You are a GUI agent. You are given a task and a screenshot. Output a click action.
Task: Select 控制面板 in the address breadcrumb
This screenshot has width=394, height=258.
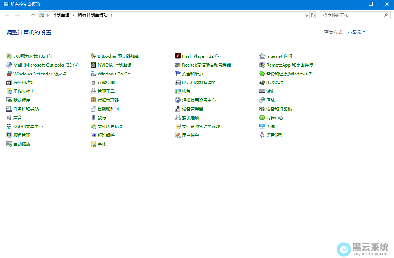tap(61, 15)
